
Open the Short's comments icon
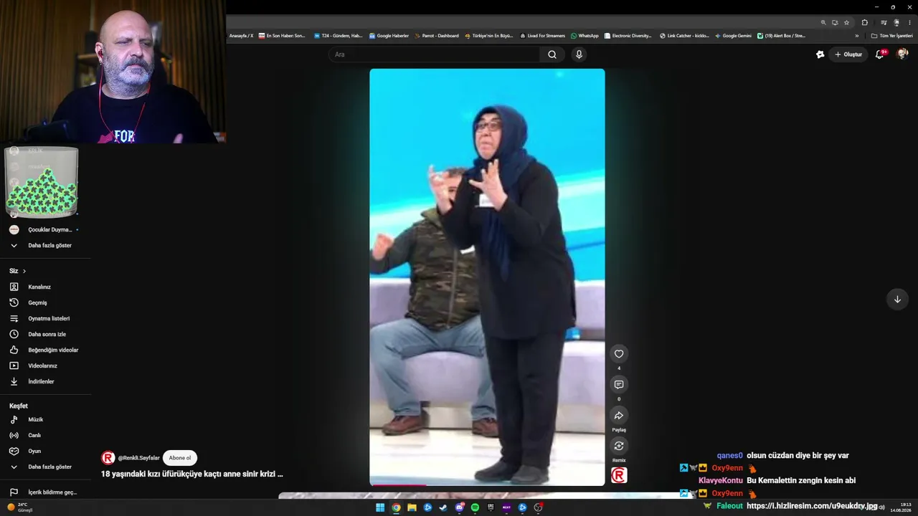click(x=619, y=384)
